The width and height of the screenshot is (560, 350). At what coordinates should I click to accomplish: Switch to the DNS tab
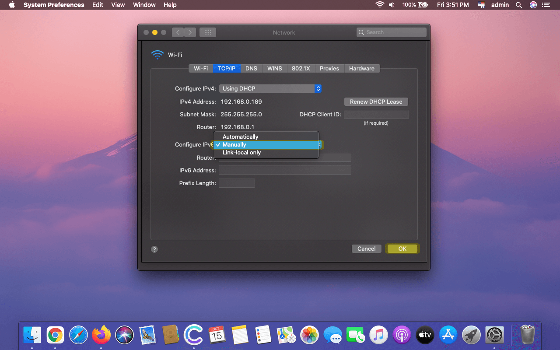pos(251,68)
